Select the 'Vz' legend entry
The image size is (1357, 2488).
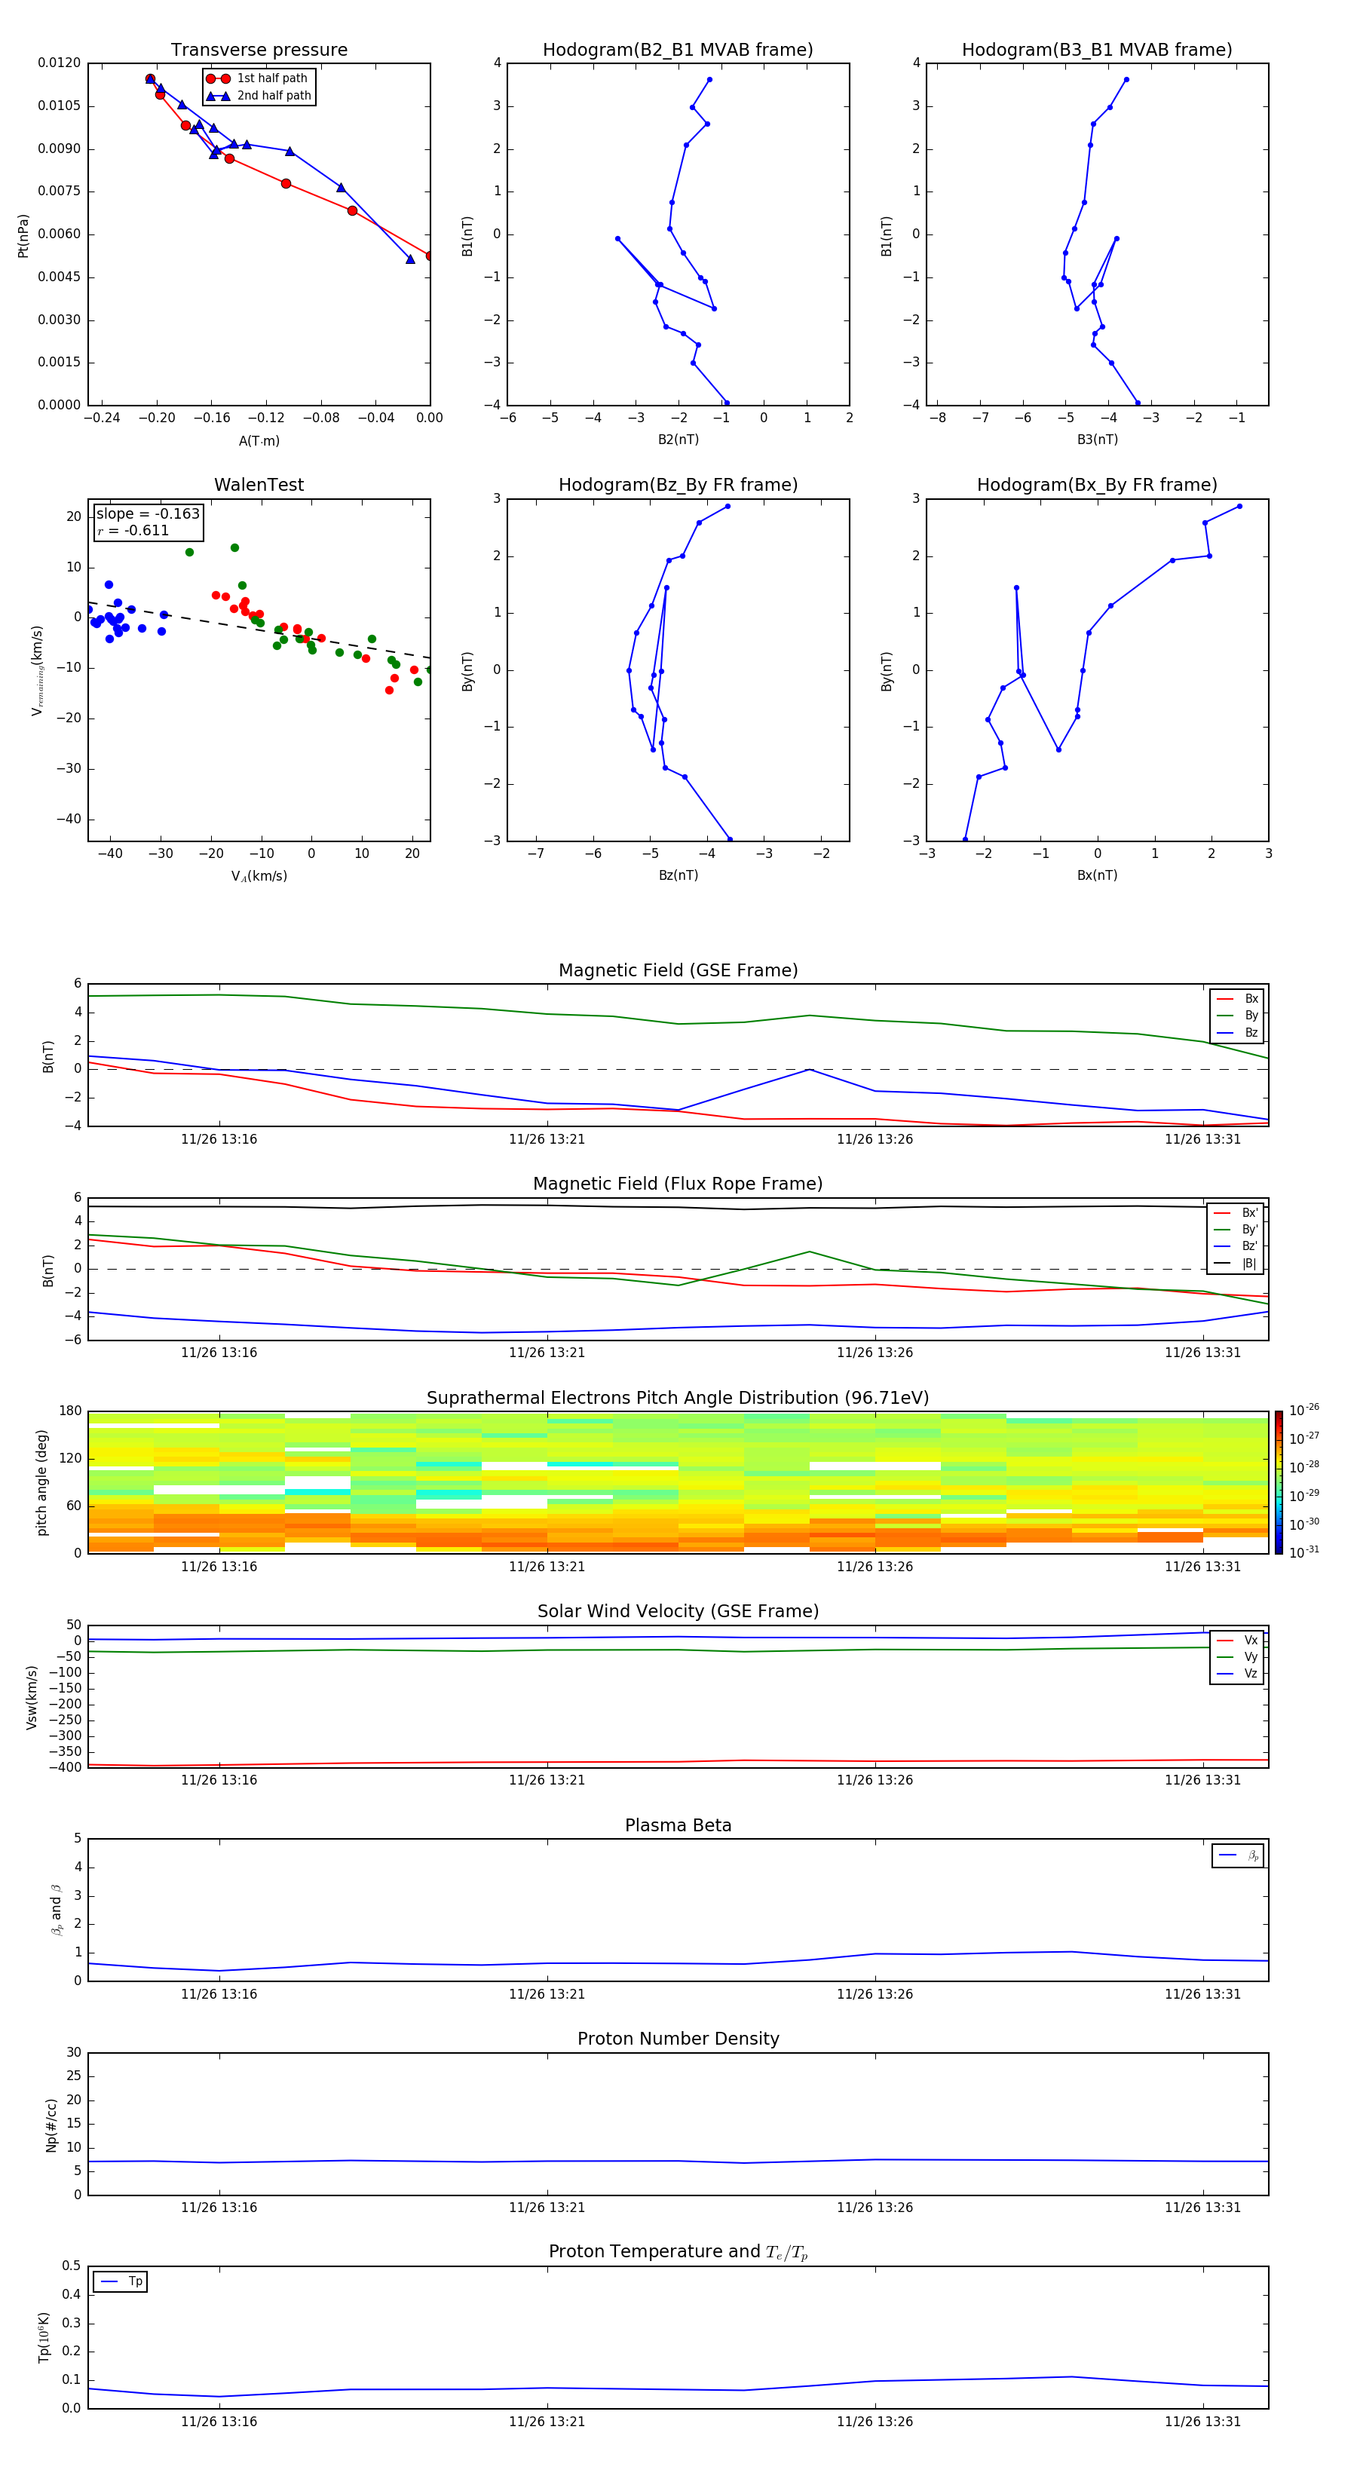1237,1674
